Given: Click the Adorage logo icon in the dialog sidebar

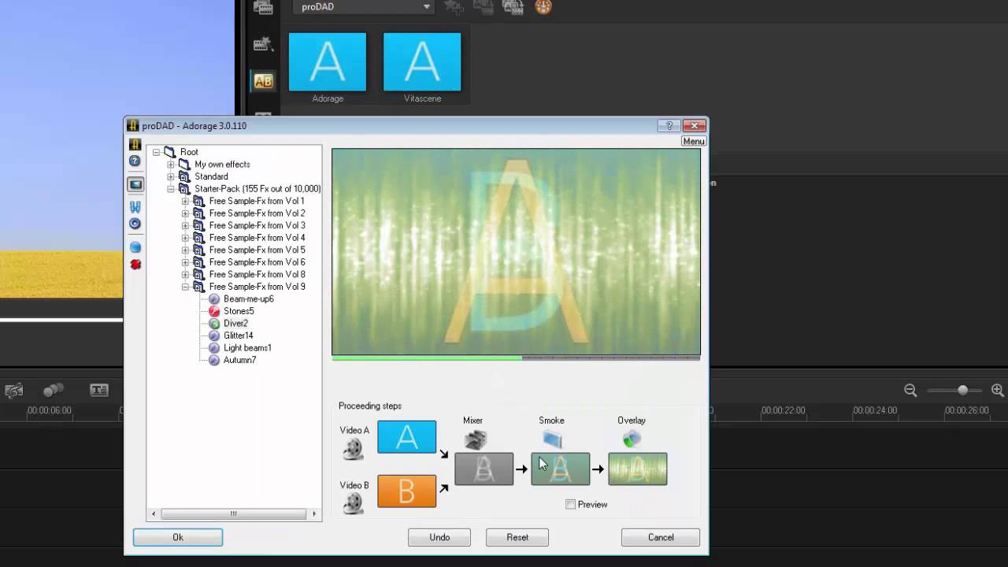Looking at the screenshot, I should point(135,145).
